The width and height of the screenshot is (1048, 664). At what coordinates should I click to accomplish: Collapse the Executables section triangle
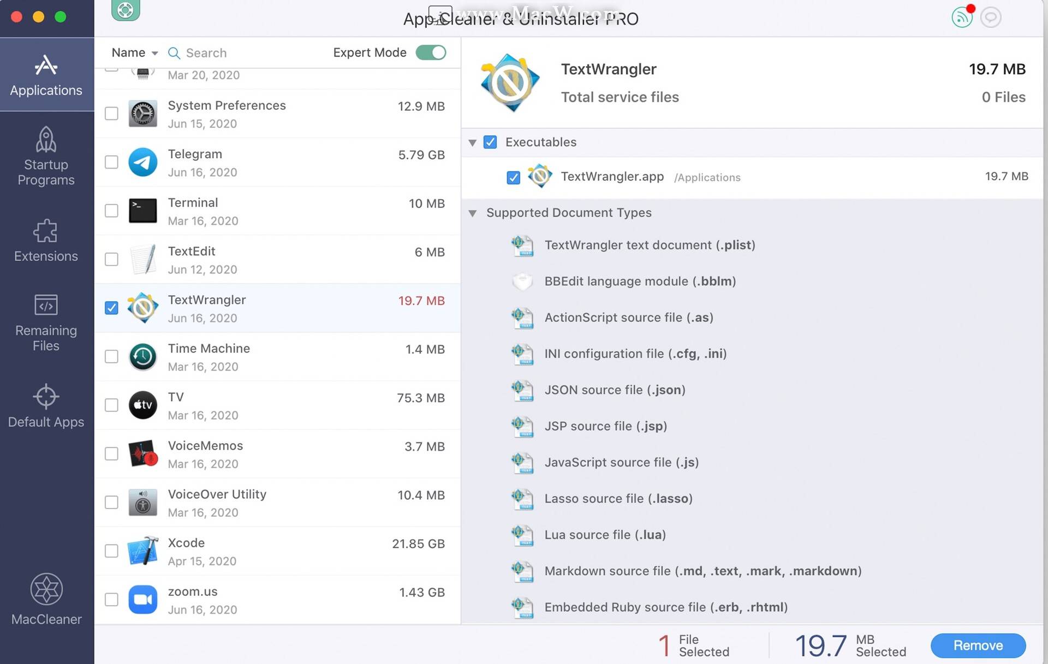point(472,142)
